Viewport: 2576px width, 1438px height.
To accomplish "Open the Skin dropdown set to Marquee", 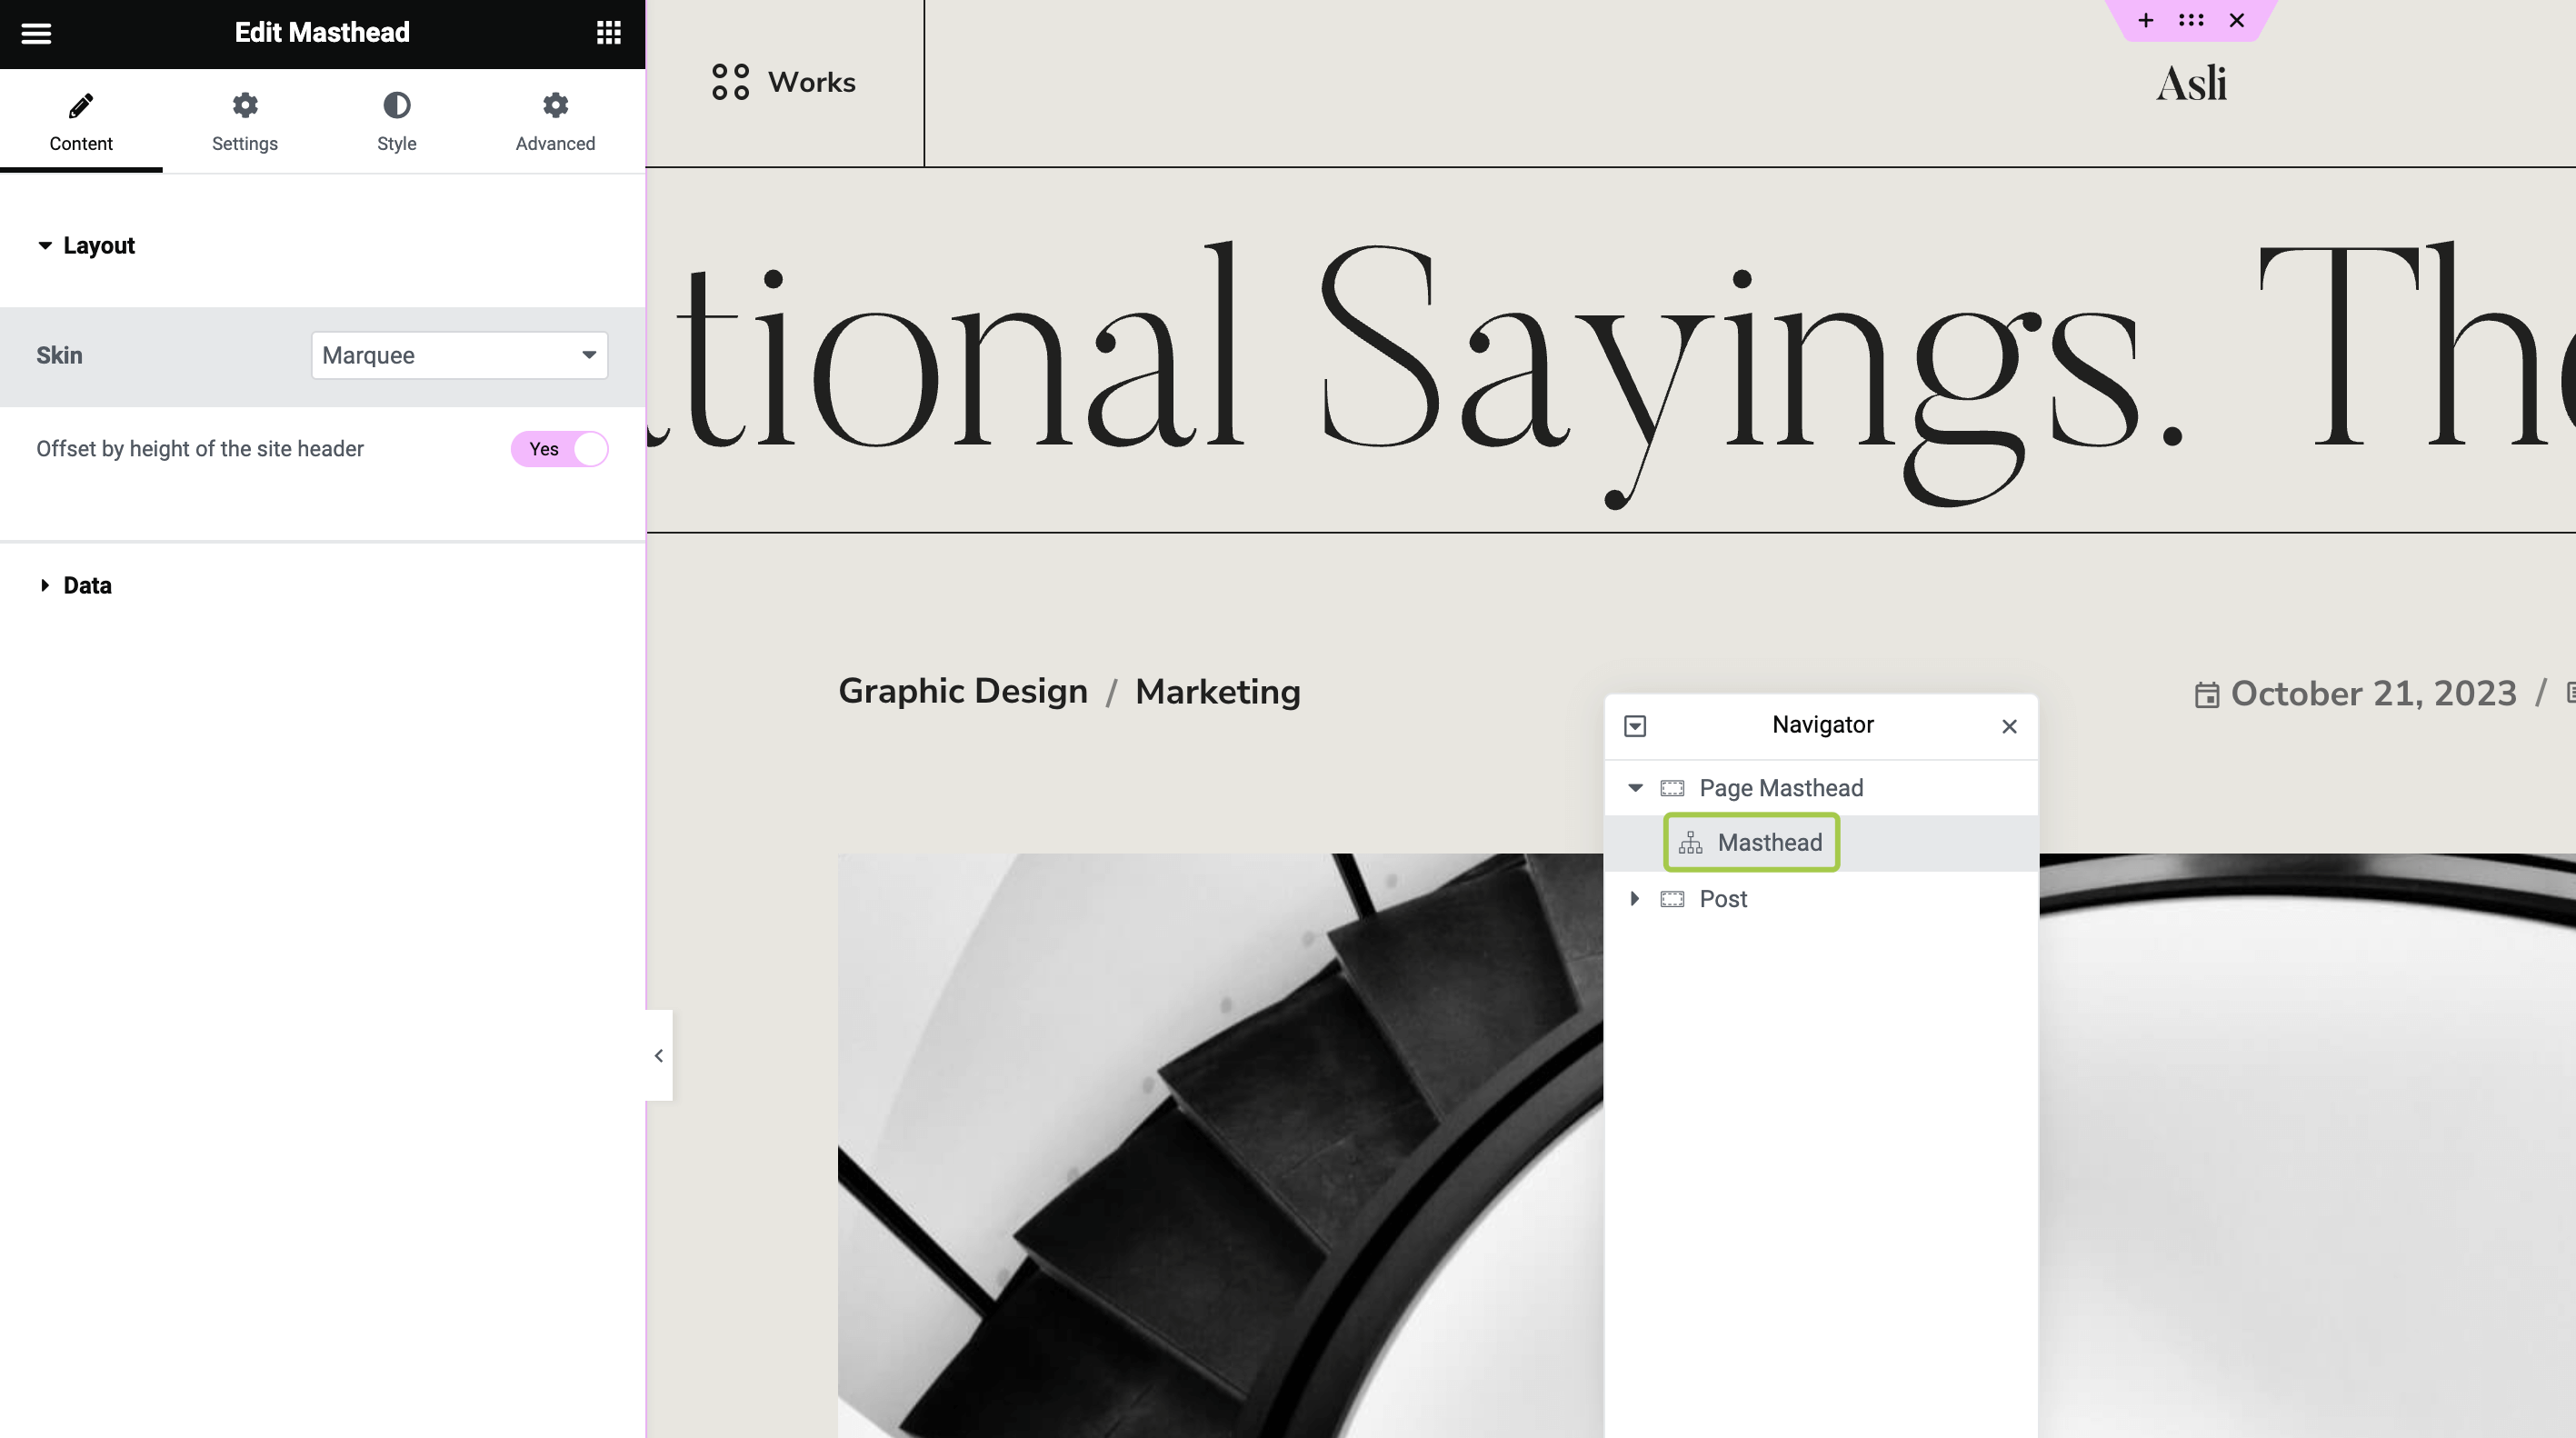I will tap(459, 355).
